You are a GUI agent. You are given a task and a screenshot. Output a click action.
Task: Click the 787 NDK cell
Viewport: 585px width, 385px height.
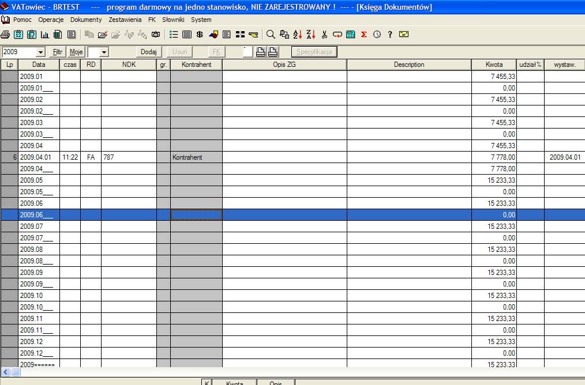(129, 157)
